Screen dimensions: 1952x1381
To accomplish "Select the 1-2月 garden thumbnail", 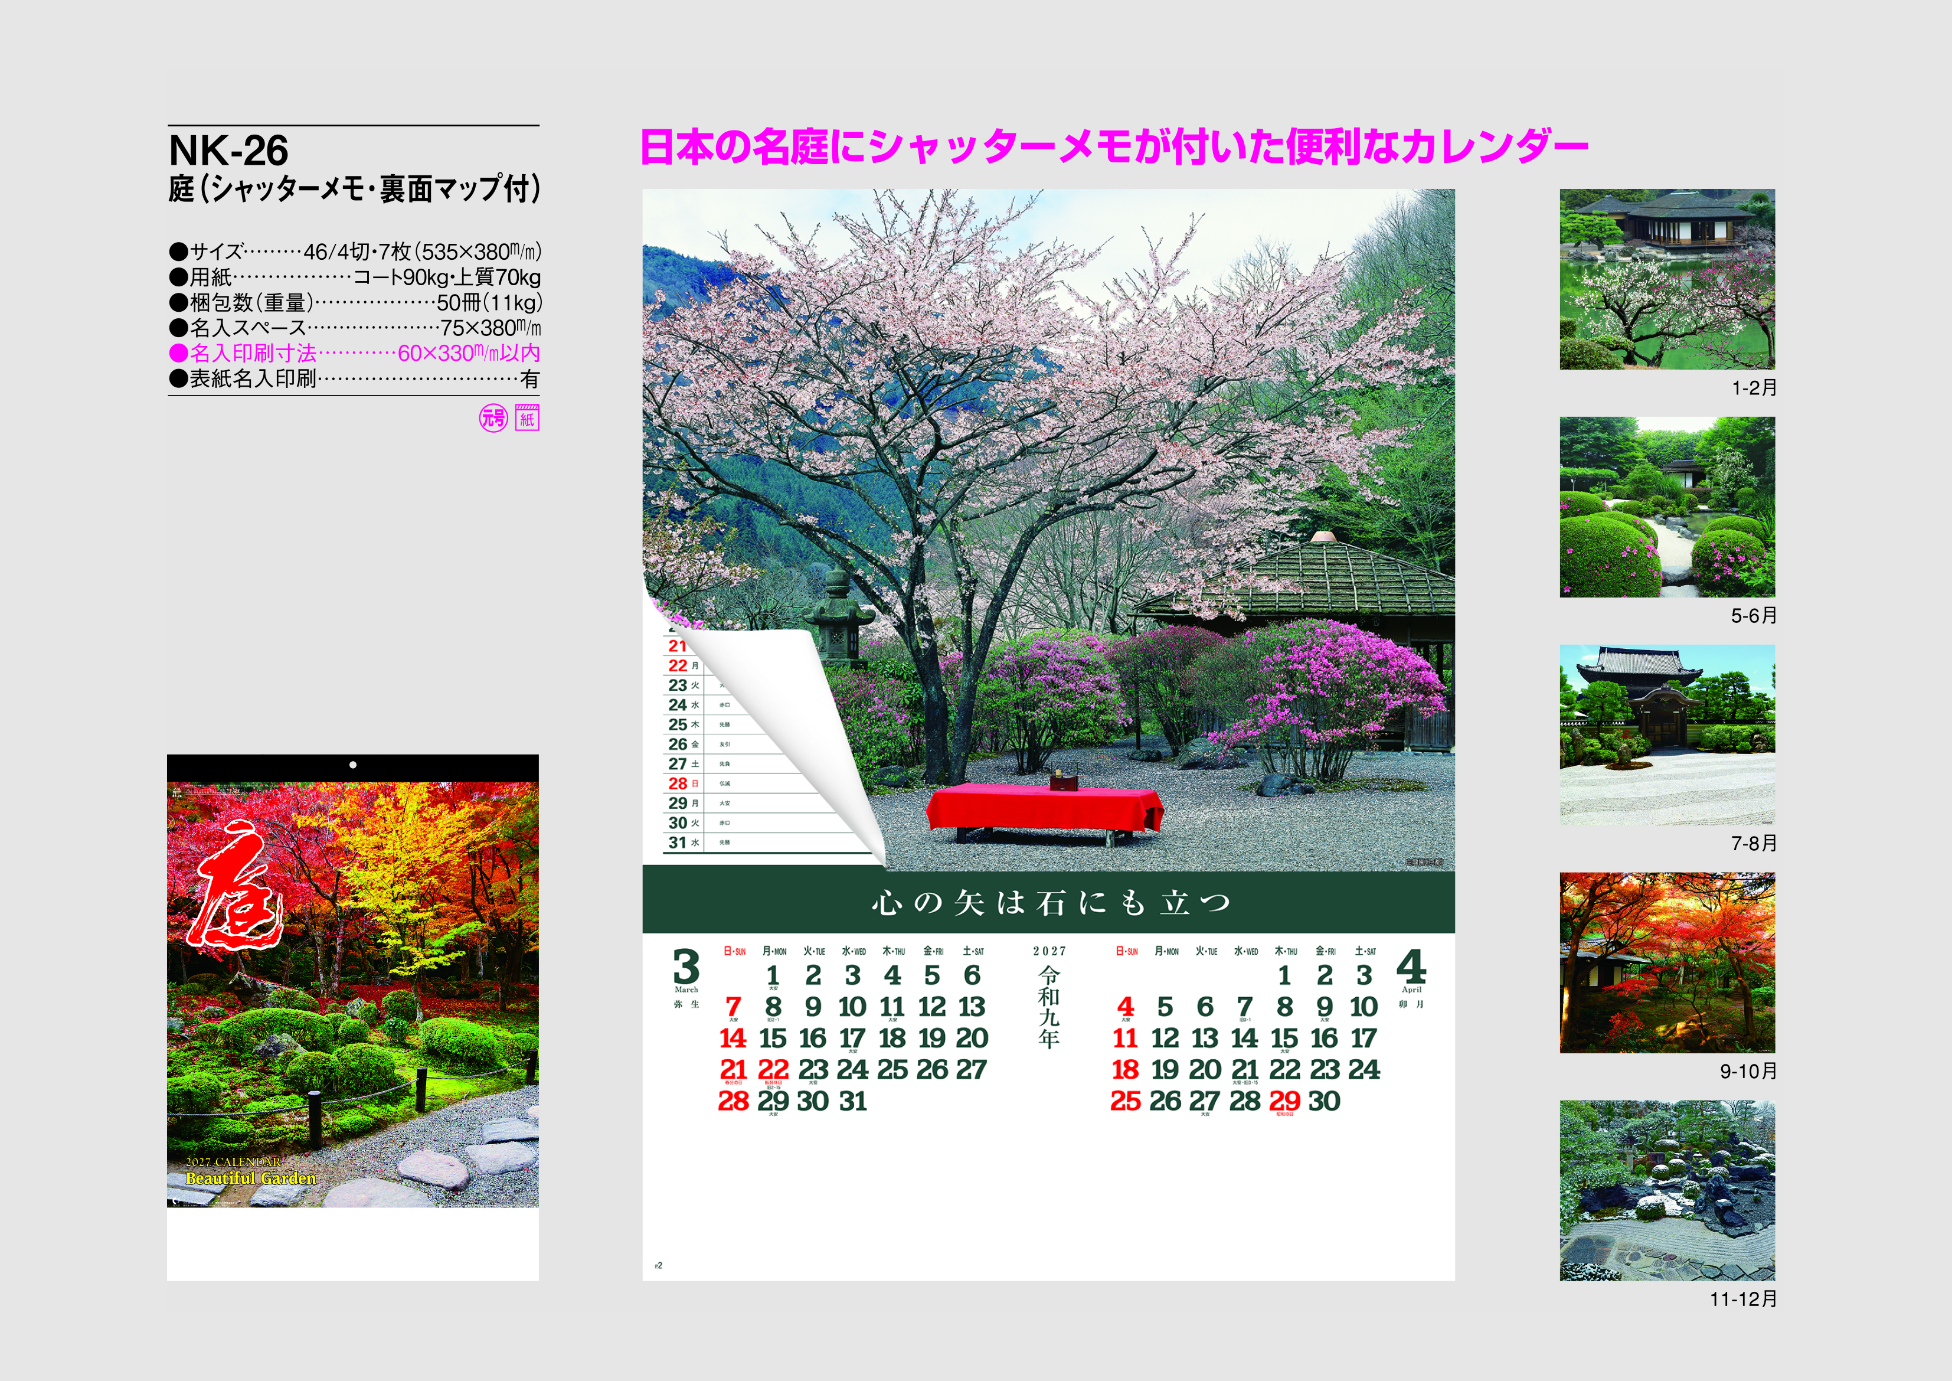I will (x=1666, y=279).
